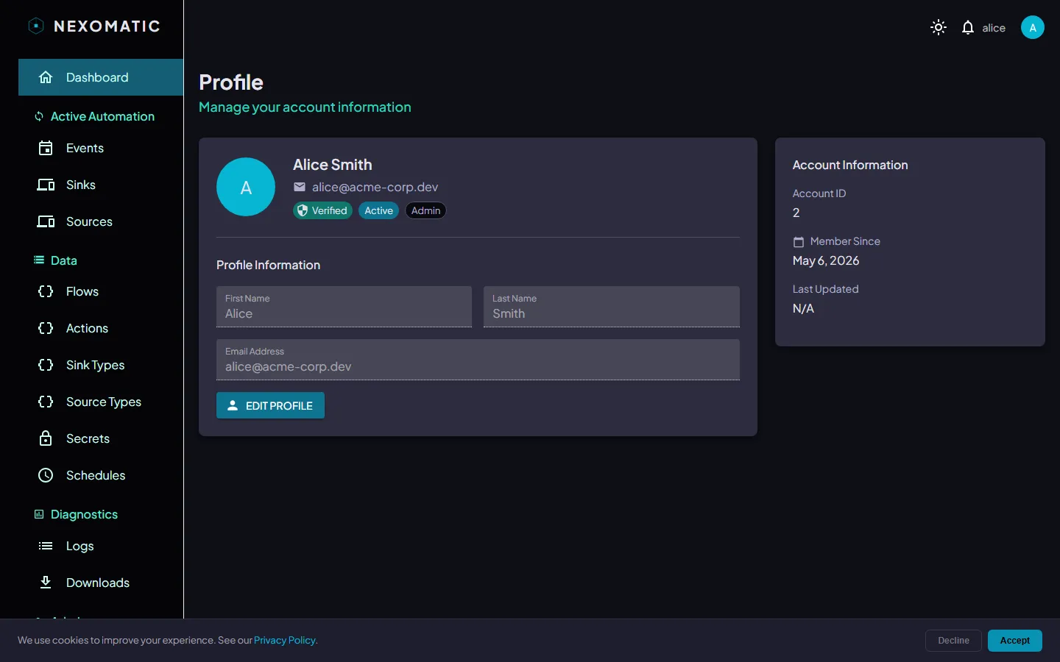The height and width of the screenshot is (662, 1060).
Task: Click the Source Types braces icon
Action: 46,402
